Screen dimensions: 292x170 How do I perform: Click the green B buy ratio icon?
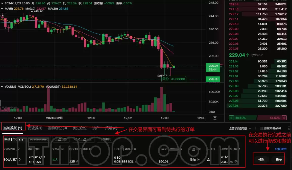pos(231,118)
